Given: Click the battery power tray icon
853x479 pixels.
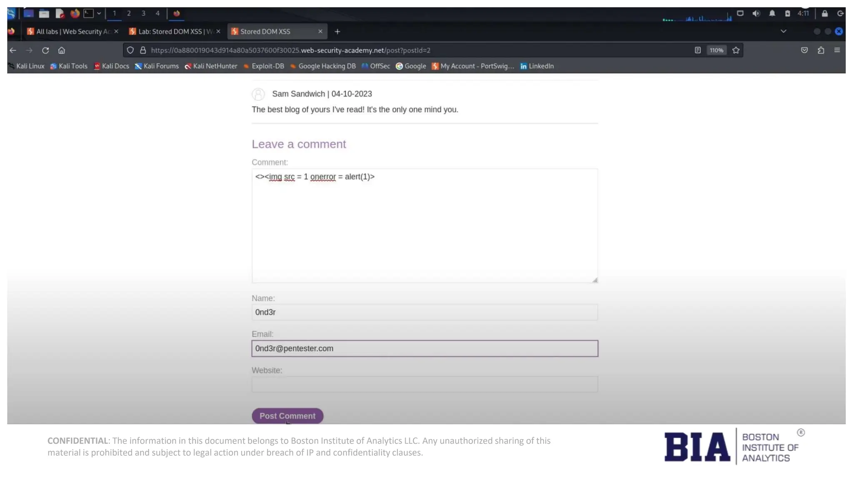Looking at the screenshot, I should tap(787, 13).
